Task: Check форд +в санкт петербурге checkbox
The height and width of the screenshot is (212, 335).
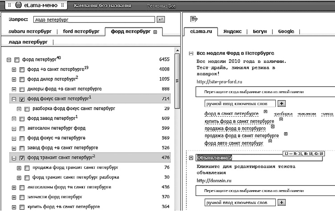Action: (22, 70)
